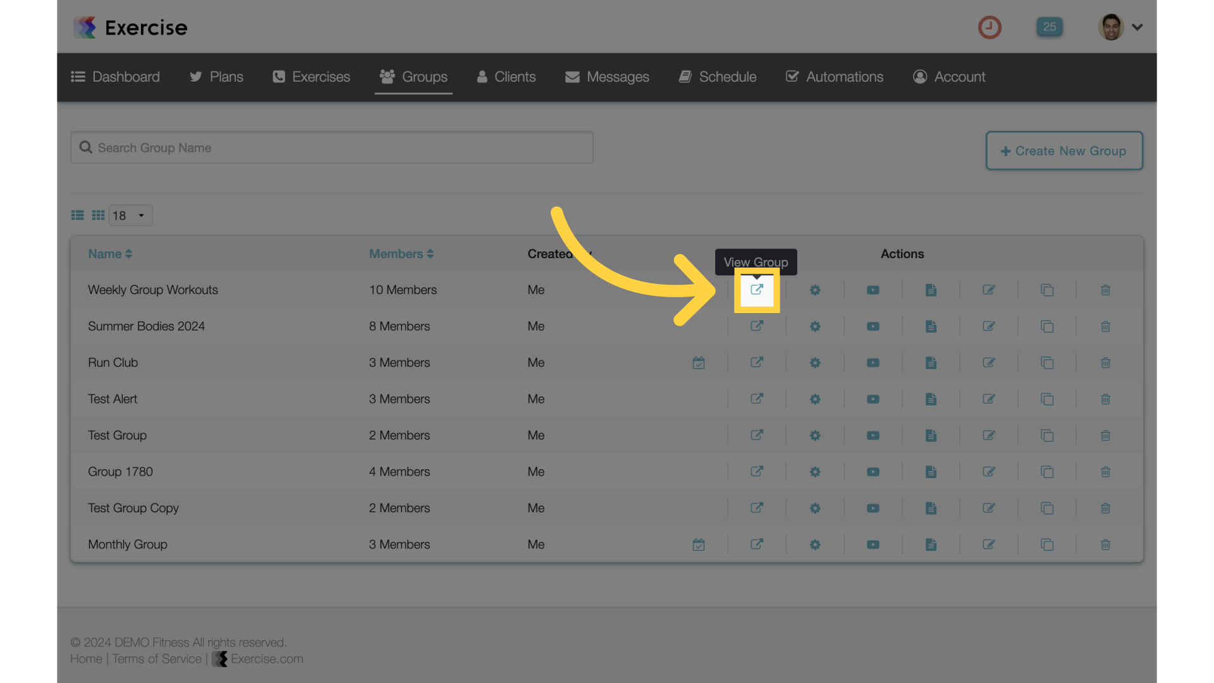Open the Plans tab
The image size is (1214, 683).
coord(216,77)
